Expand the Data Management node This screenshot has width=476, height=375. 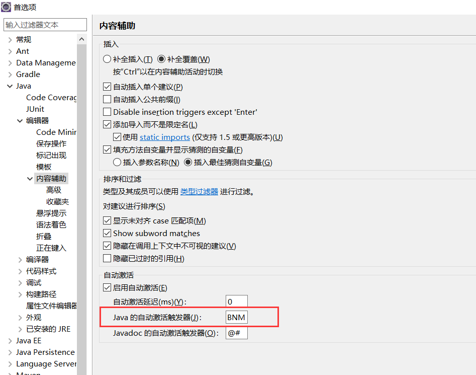10,63
